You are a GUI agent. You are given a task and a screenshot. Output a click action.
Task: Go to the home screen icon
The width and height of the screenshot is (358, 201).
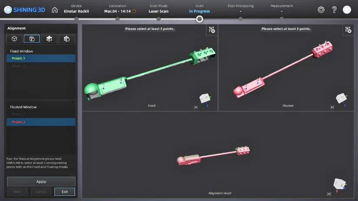pos(55,10)
